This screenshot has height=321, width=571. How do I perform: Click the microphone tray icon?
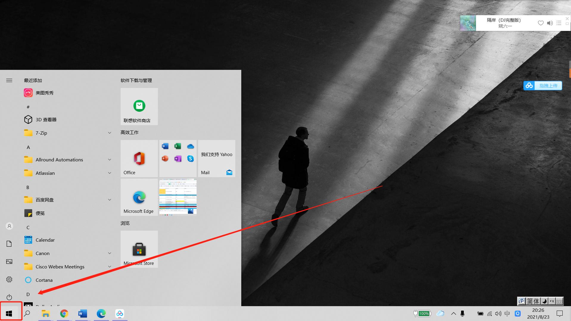463,314
